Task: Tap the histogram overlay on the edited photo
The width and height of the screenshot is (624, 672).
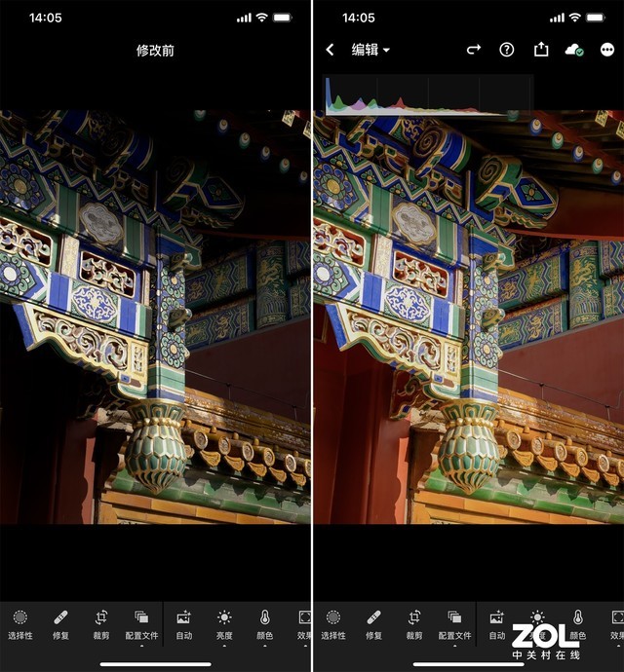Action: click(x=429, y=95)
